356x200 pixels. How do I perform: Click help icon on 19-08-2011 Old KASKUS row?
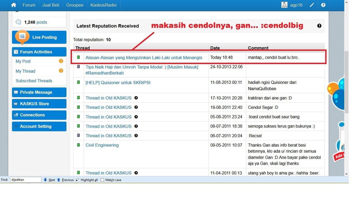click(x=136, y=107)
